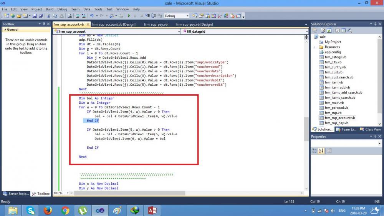This screenshot has width=384, height=216.
Task: Pin the Toolbox panel with auto-hide pushpin
Action: (x=44, y=24)
